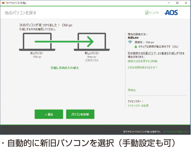Open どの位時間が掛かりますか？ link

(142, 68)
